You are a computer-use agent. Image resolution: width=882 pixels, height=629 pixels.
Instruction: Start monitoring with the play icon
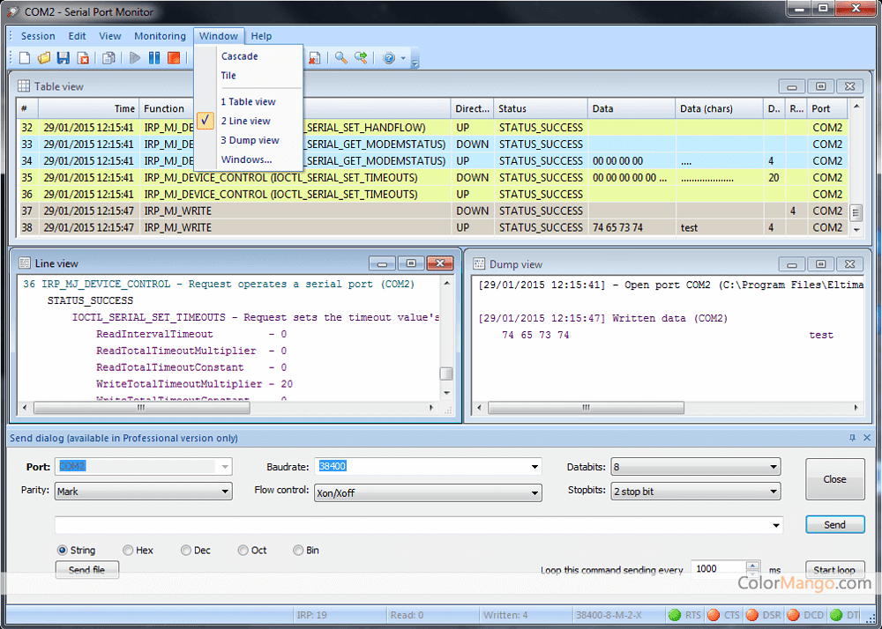135,58
